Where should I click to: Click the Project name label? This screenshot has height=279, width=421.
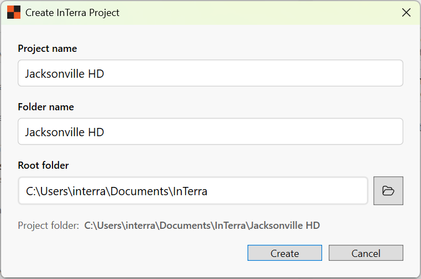(48, 49)
